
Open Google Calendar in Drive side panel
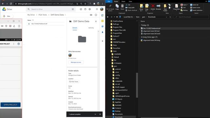pos(102,15)
